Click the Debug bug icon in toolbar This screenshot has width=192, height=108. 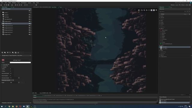point(16,5)
